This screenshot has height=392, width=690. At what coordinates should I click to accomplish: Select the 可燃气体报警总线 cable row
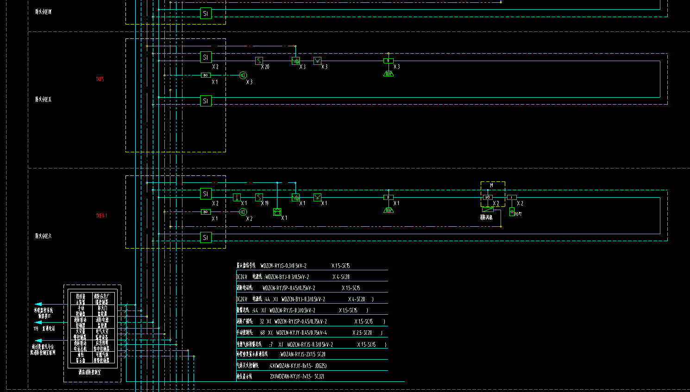coord(312,344)
